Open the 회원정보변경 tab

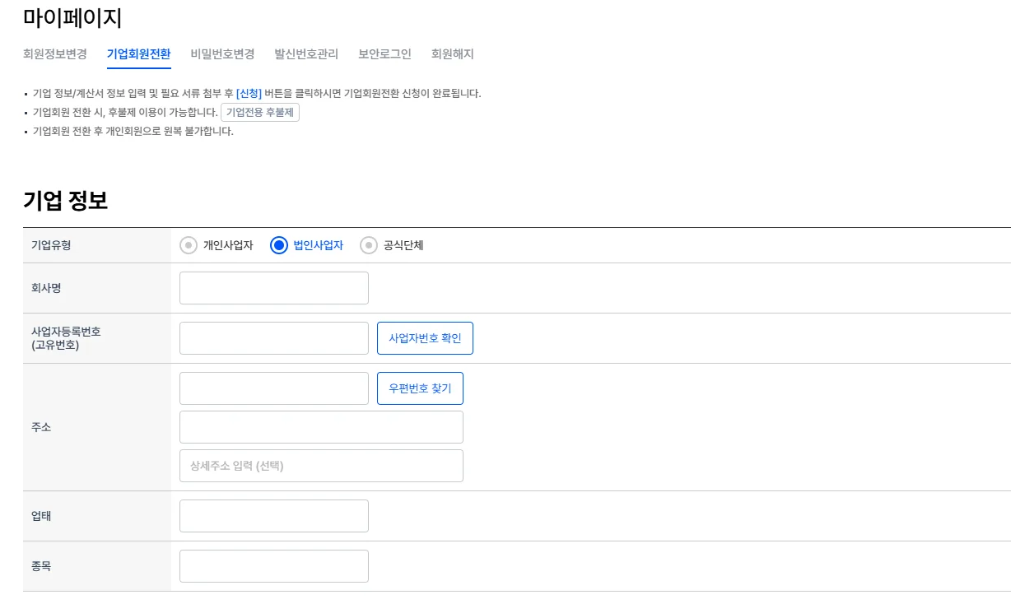(55, 54)
